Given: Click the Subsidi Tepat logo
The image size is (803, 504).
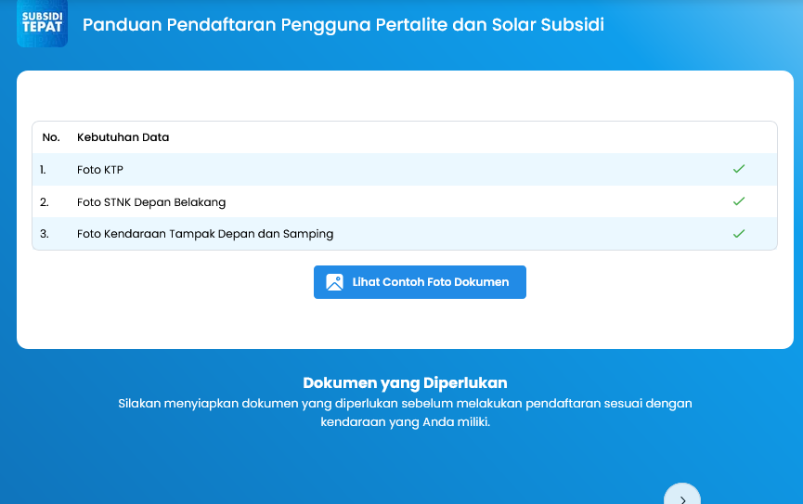Looking at the screenshot, I should (x=42, y=23).
